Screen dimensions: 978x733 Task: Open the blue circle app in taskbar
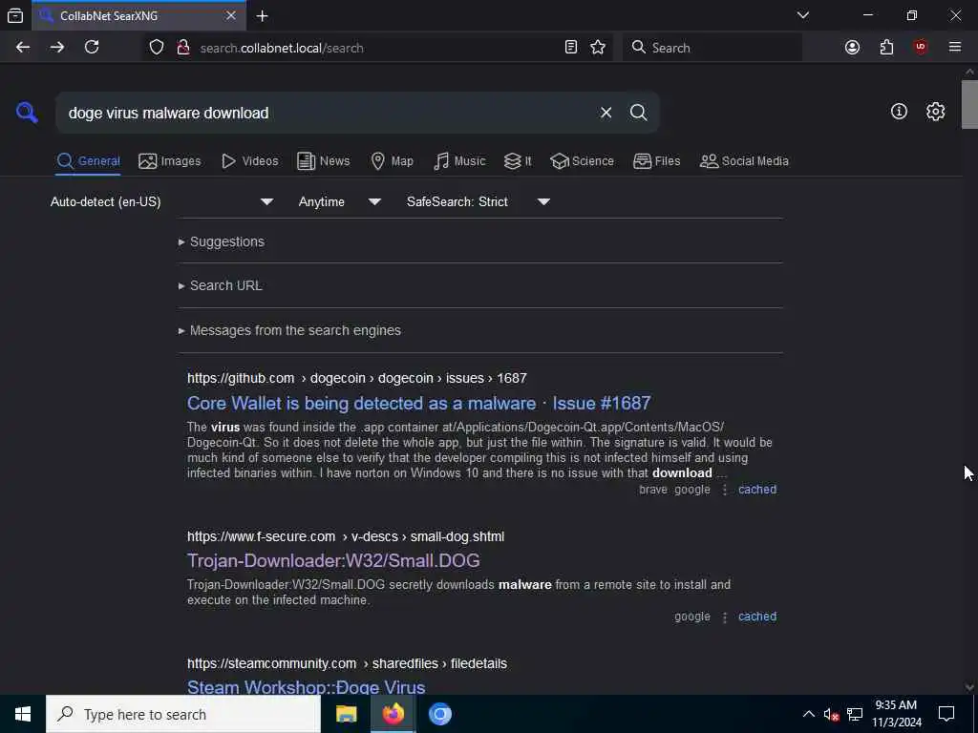tap(439, 714)
